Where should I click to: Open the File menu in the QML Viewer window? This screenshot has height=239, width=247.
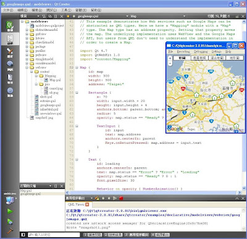[x=170, y=51]
